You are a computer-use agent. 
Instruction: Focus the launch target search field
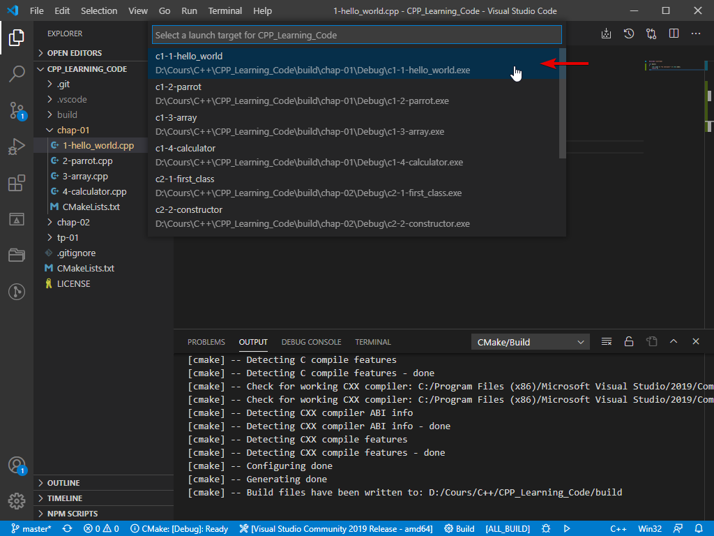(x=357, y=35)
